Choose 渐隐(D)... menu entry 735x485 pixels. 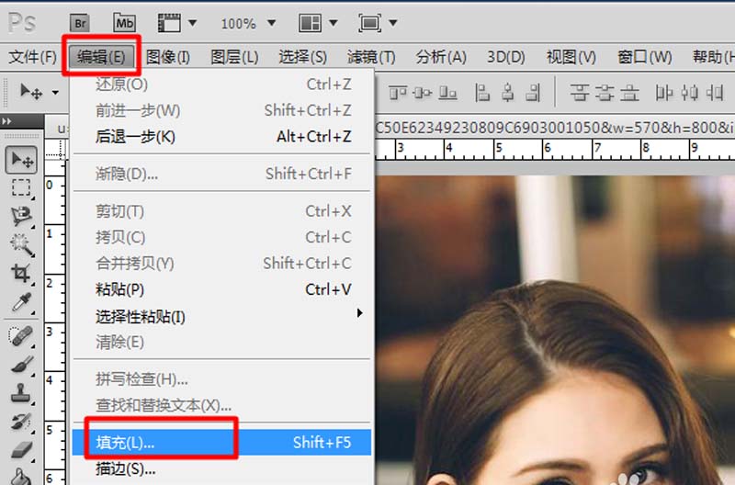(x=222, y=175)
